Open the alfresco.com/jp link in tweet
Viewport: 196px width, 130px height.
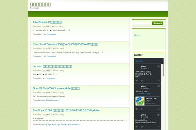(144, 94)
